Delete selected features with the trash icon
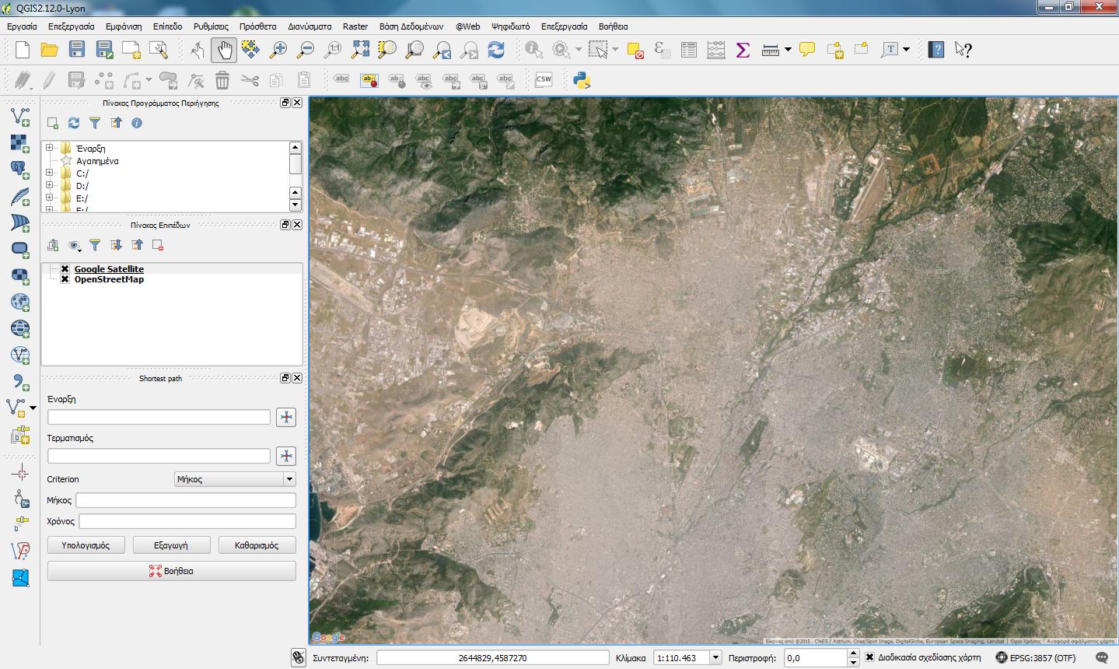1119x669 pixels. [x=222, y=79]
